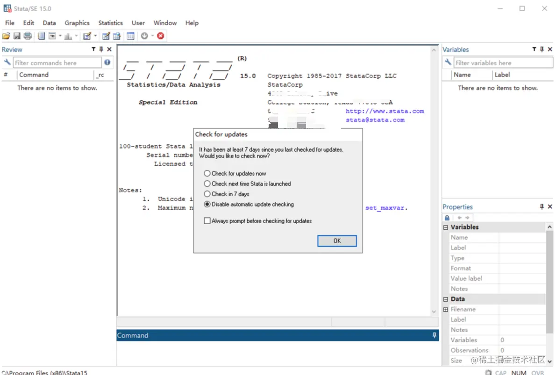Click the Review panel filter funnel icon

(x=93, y=49)
